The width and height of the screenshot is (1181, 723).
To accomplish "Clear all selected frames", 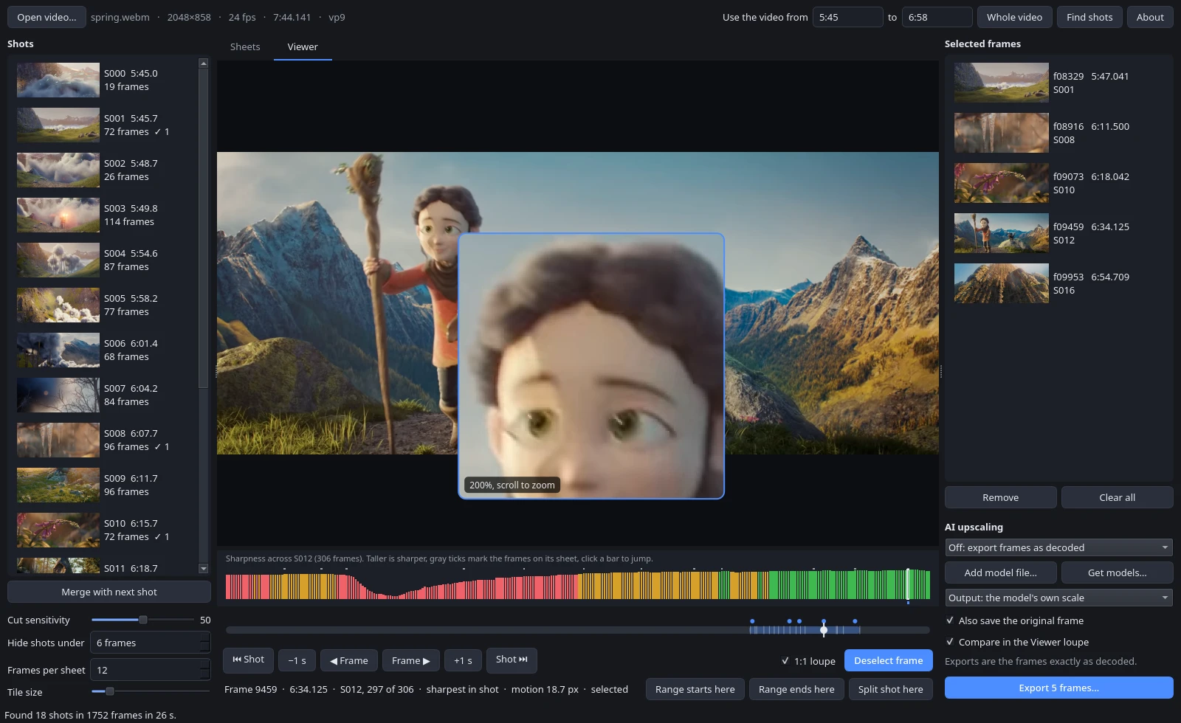I will tap(1118, 497).
